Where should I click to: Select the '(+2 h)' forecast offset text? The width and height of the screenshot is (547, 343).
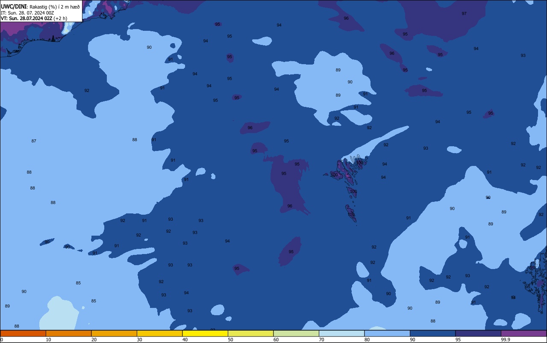click(60, 18)
